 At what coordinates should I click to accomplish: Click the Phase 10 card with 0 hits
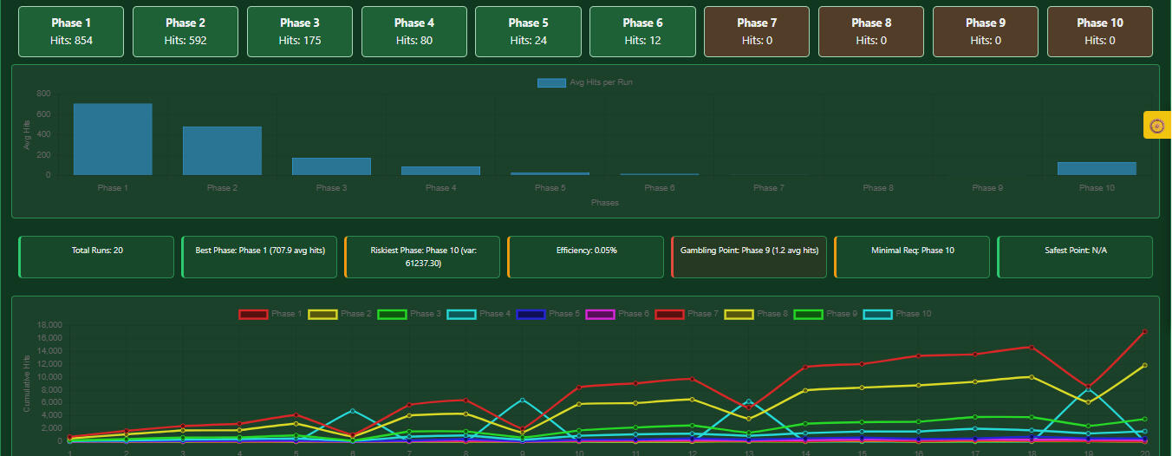(1099, 32)
